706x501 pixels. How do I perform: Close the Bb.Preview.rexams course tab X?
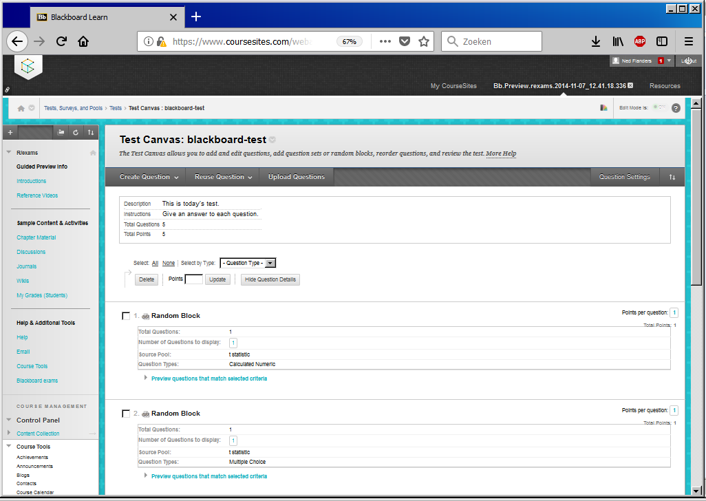pyautogui.click(x=630, y=85)
